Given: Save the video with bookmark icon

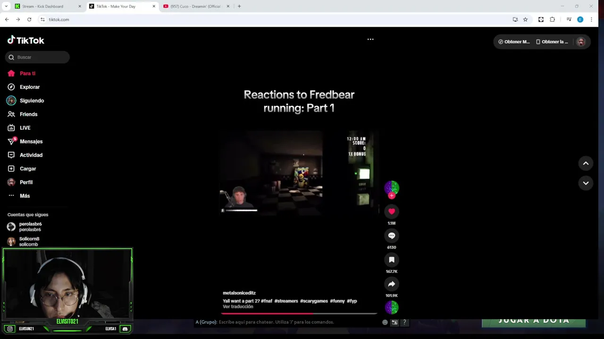Looking at the screenshot, I should click(x=392, y=259).
